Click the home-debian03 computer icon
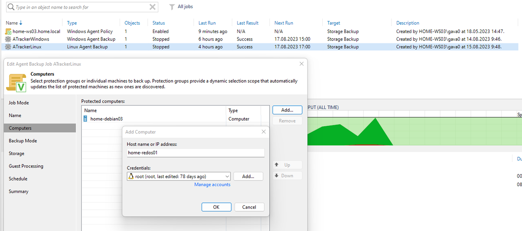522x231 pixels. pos(86,119)
